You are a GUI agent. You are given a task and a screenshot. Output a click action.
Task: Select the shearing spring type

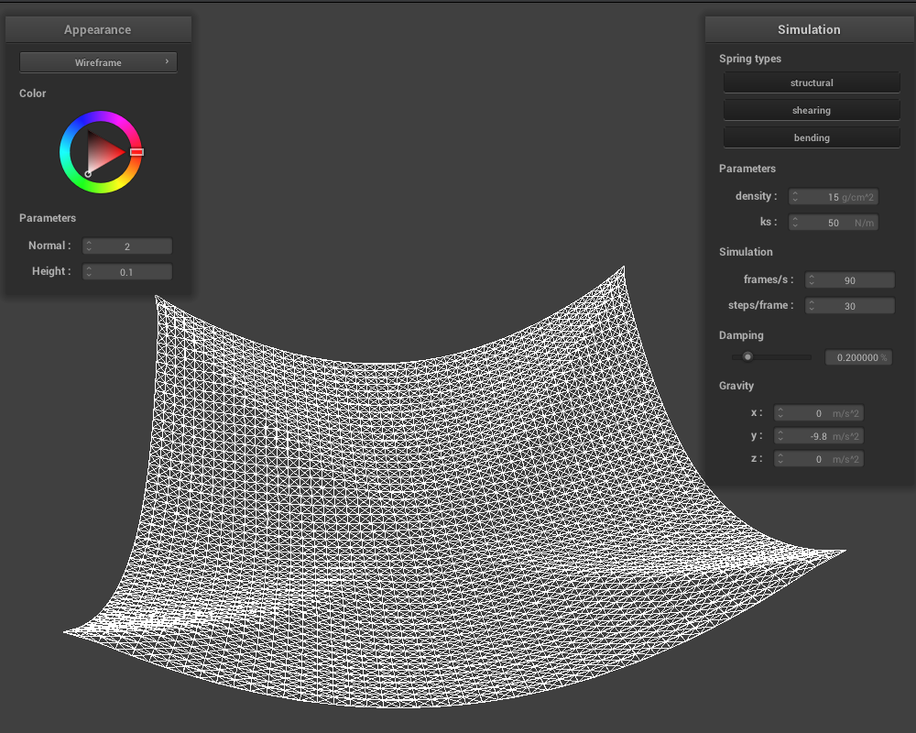812,109
